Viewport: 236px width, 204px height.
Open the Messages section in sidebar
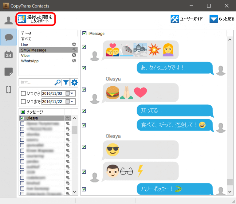click(9, 37)
